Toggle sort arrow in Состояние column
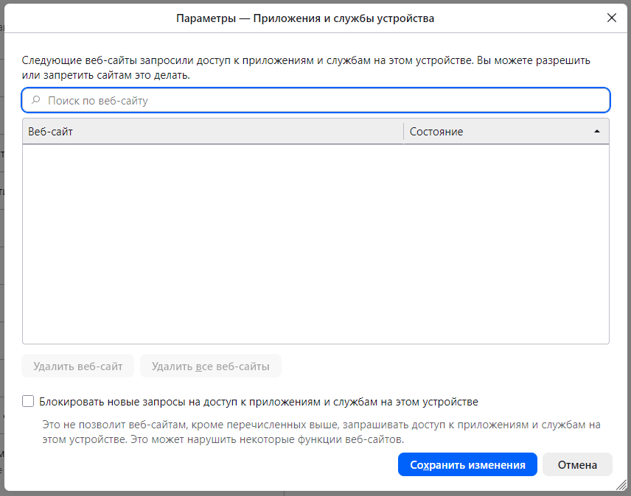 (x=597, y=132)
